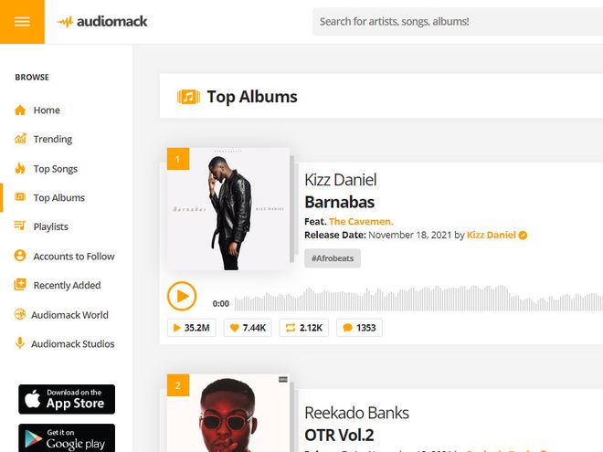Viewport: 603px width, 452px height.
Task: Click the search field for artists, songs
Action: (458, 22)
